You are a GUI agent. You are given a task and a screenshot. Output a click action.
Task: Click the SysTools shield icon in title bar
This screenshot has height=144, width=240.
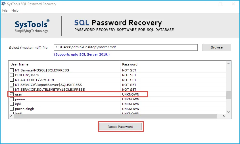tap(4, 4)
